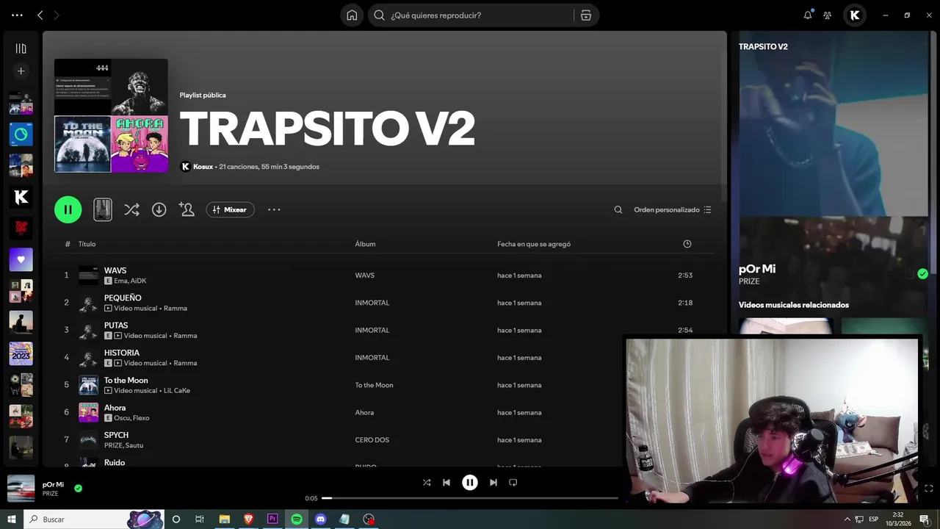This screenshot has height=529, width=940.
Task: Click the To the Moon track cover
Action: pos(88,385)
